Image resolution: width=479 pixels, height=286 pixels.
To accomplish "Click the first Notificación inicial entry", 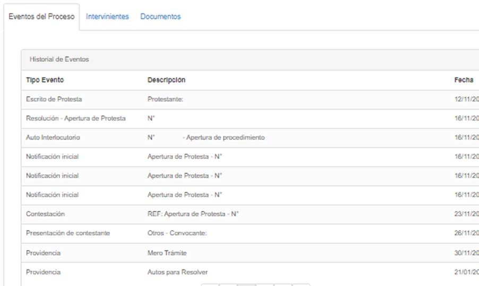I will point(52,157).
